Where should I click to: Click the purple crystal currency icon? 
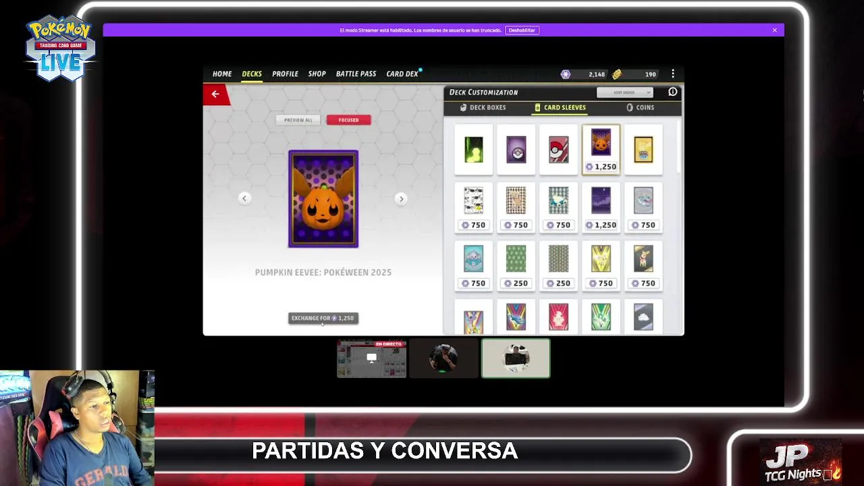click(566, 74)
